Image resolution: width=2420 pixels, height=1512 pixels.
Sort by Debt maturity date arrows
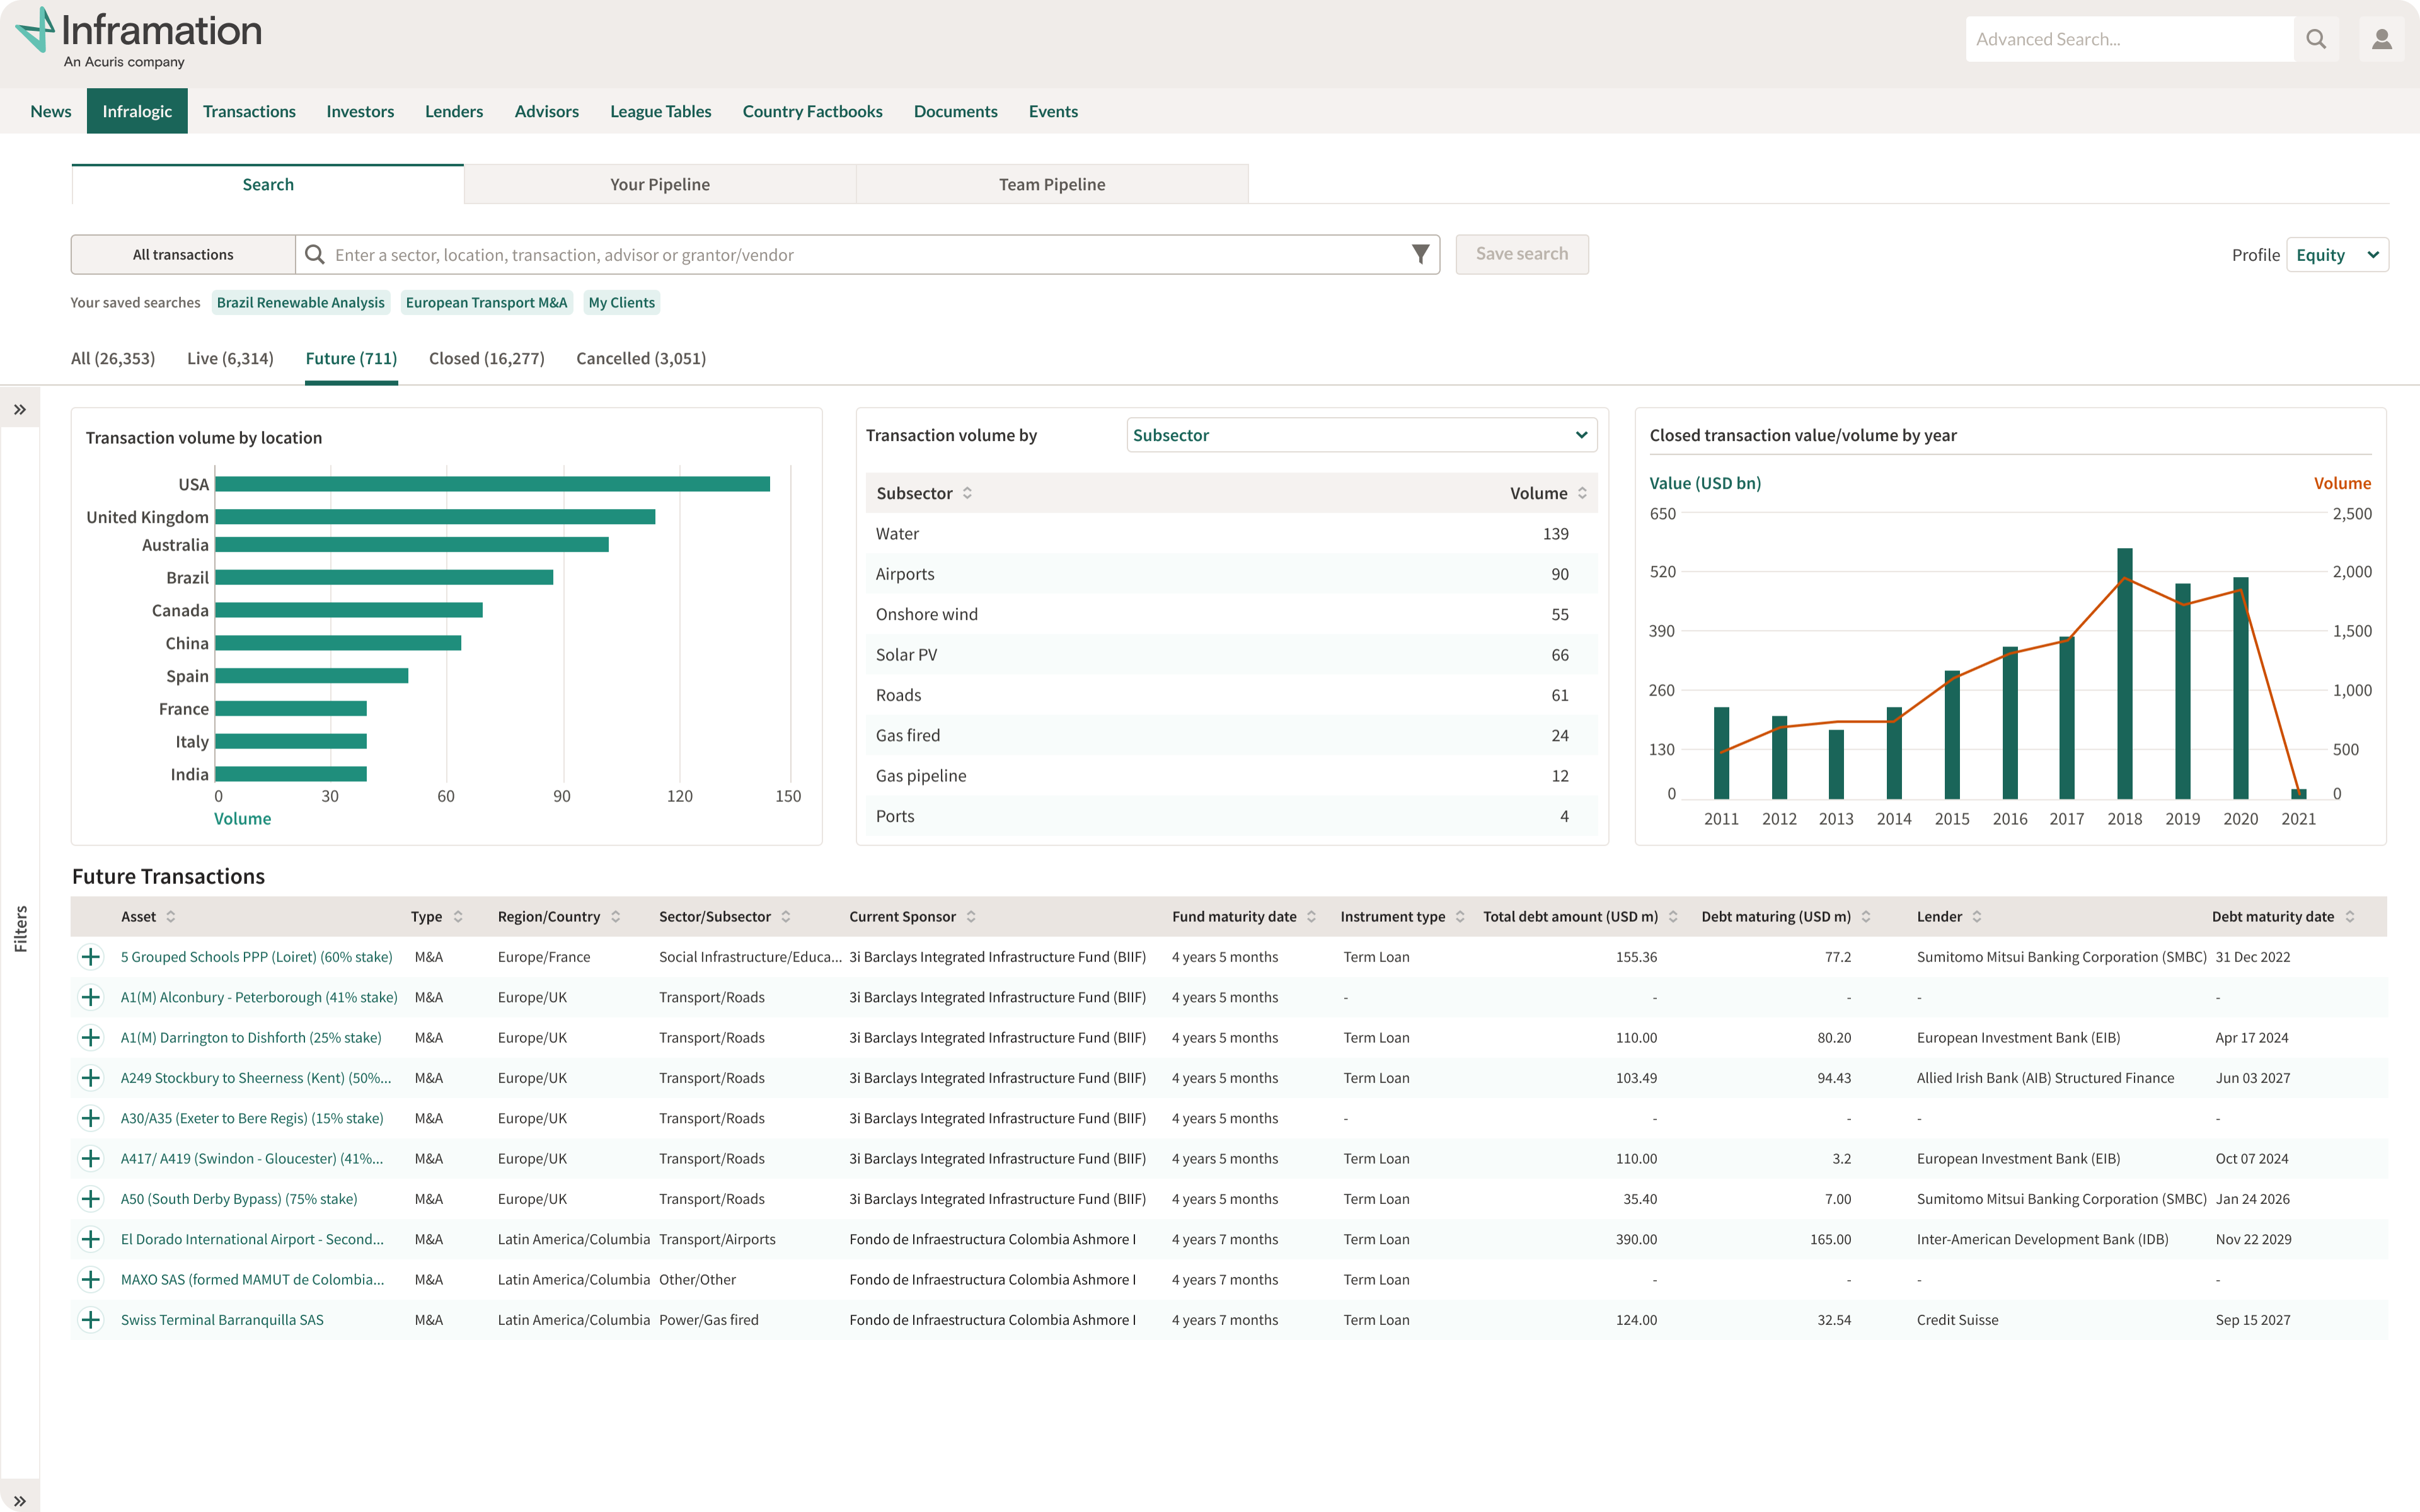click(2350, 916)
